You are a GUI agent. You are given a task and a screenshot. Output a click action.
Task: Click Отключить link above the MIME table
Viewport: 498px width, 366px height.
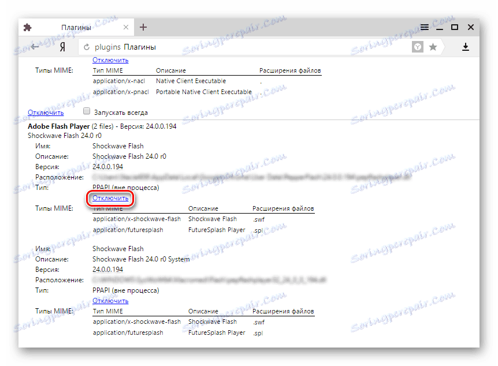click(110, 60)
